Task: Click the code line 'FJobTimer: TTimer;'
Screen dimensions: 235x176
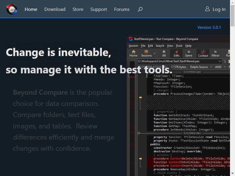Action: [x=168, y=76]
